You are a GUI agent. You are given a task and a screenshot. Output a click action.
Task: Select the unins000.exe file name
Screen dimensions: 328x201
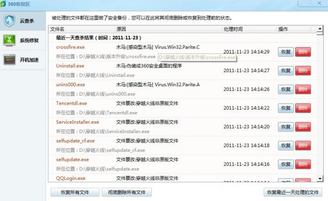click(70, 84)
